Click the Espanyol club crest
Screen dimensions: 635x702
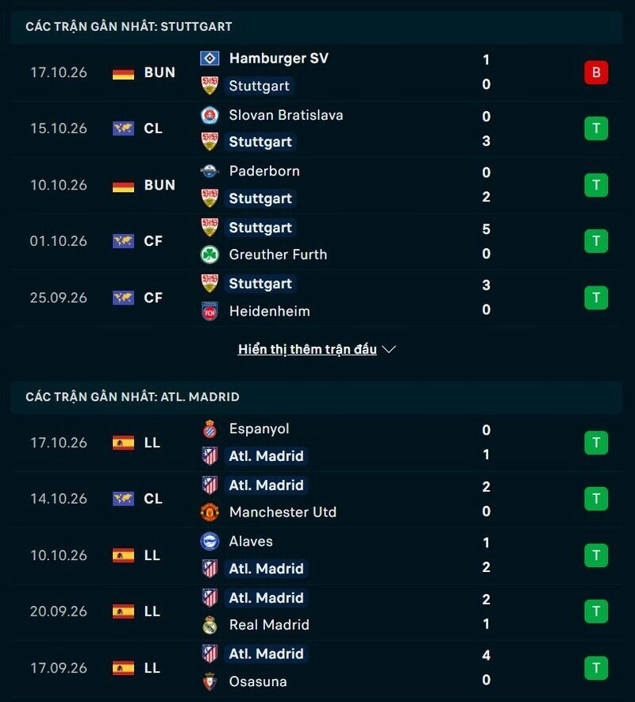(x=210, y=429)
